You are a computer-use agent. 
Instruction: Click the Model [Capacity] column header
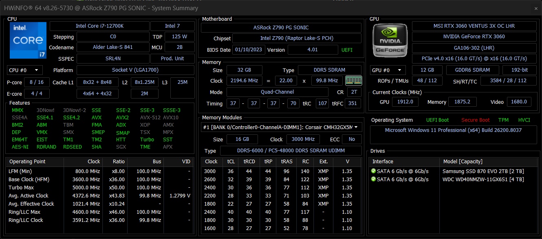click(488, 162)
